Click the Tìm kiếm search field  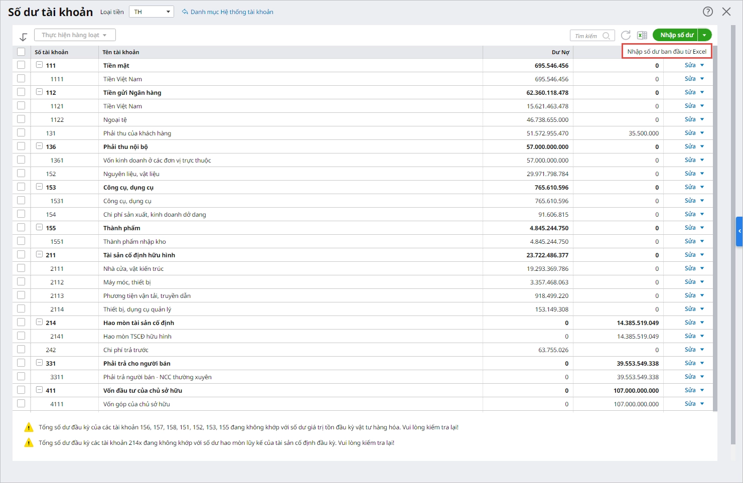586,36
